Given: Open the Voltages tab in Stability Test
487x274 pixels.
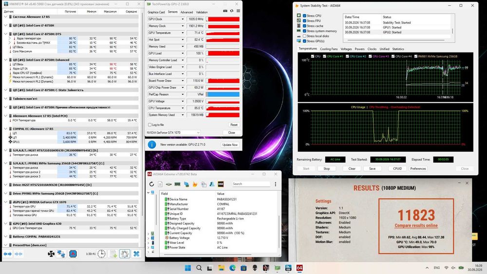Looking at the screenshot, I should pyautogui.click(x=346, y=49).
